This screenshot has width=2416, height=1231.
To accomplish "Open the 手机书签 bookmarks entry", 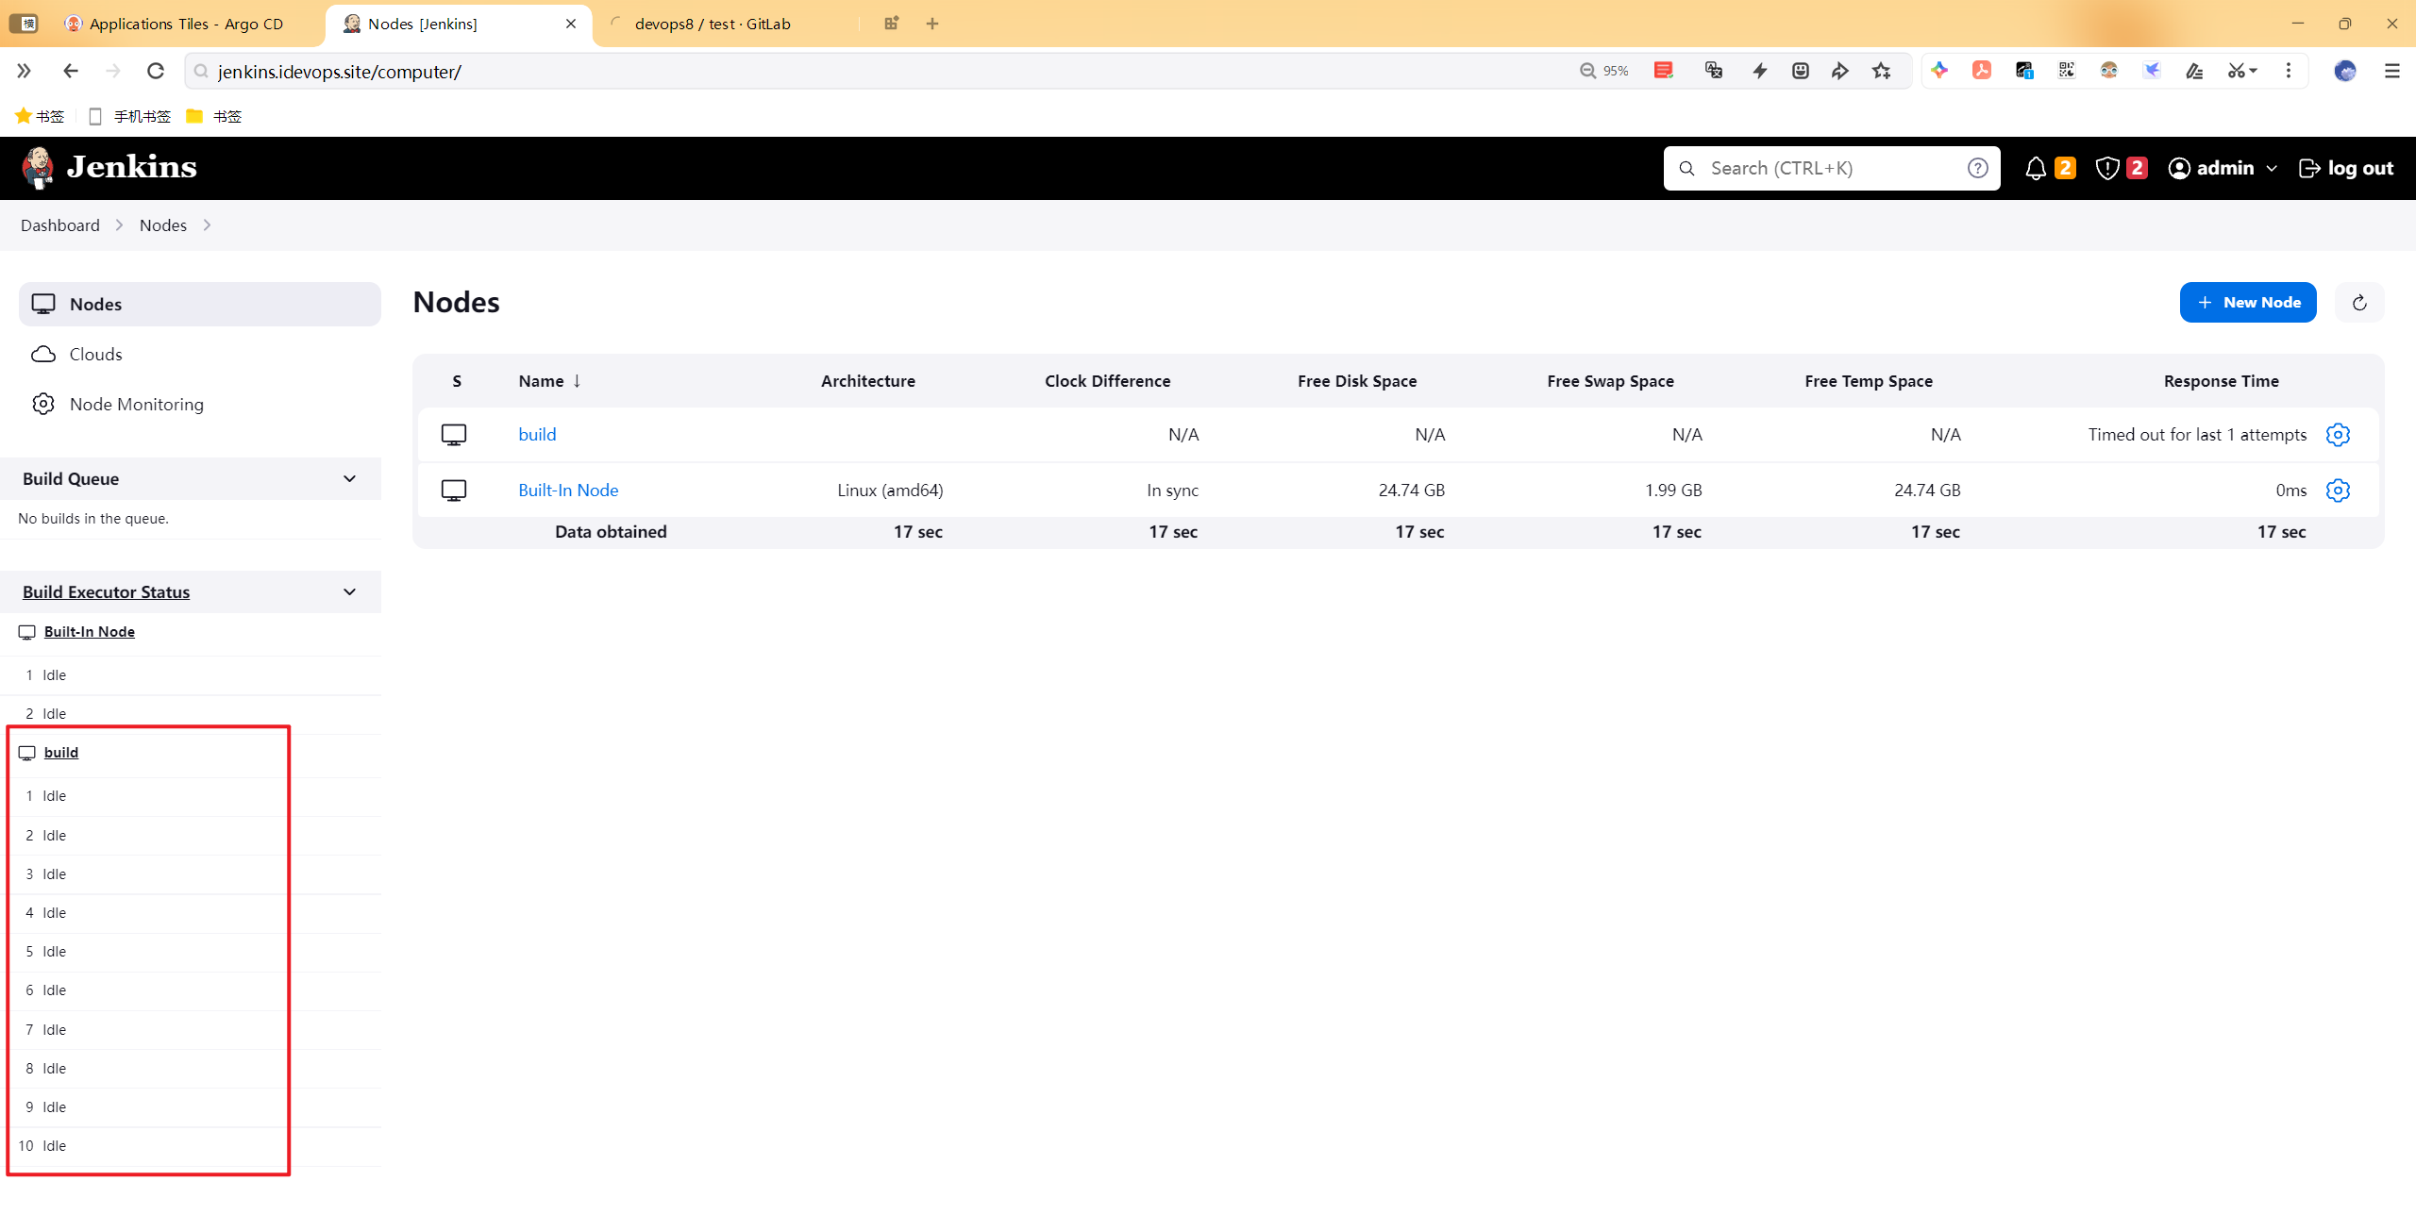I will 130,116.
